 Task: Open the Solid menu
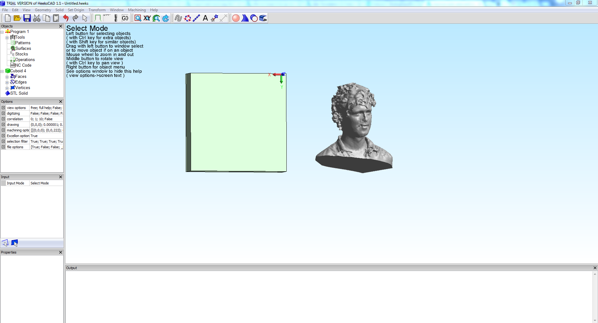click(60, 10)
